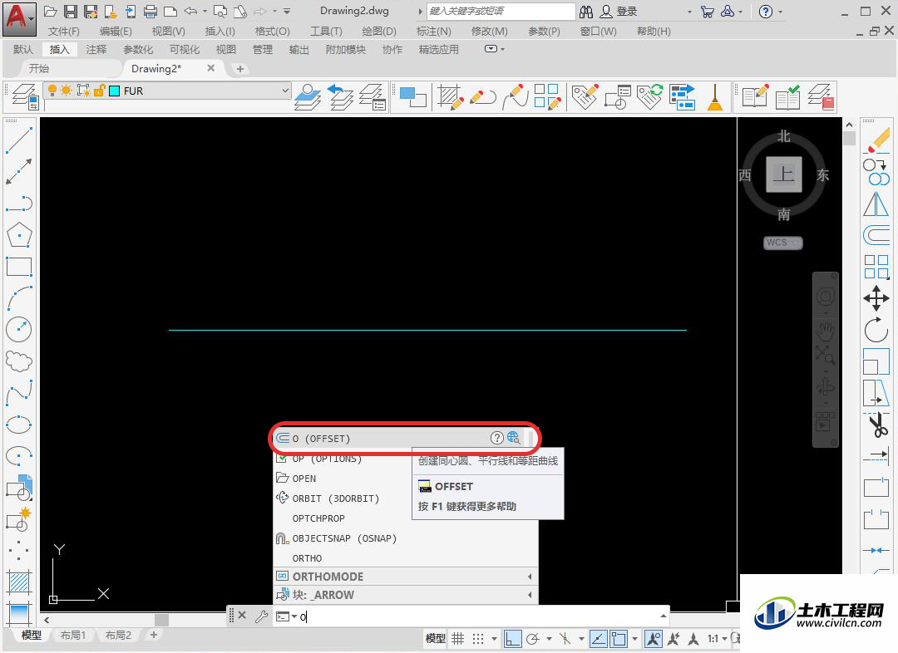Open the Undo history dropdown arrow
The height and width of the screenshot is (653, 898).
[205, 12]
